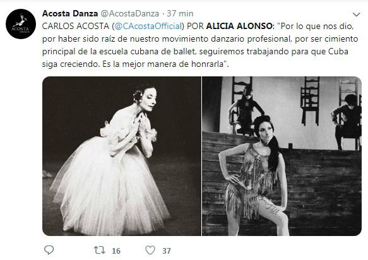
Task: Open the Acosta Danza display name link
Action: (x=70, y=14)
